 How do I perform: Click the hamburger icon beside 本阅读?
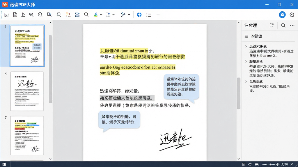[x=246, y=36]
